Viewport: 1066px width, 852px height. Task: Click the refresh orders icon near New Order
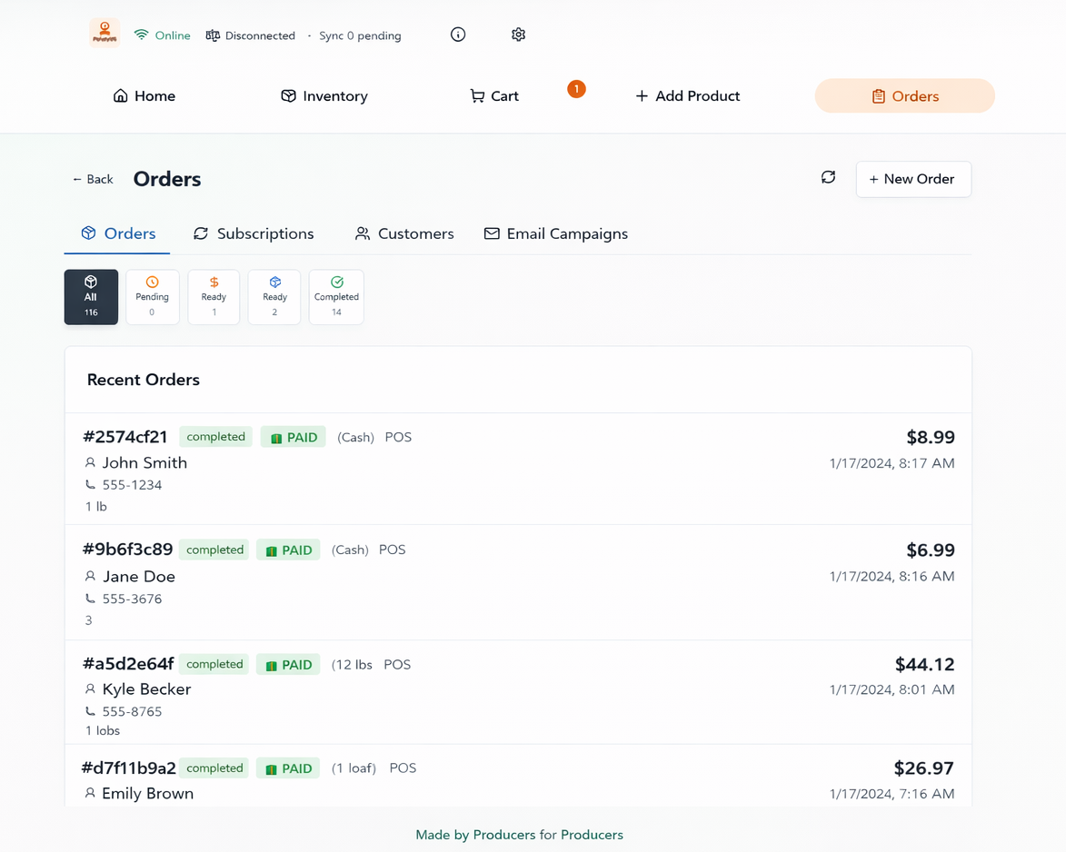(828, 178)
